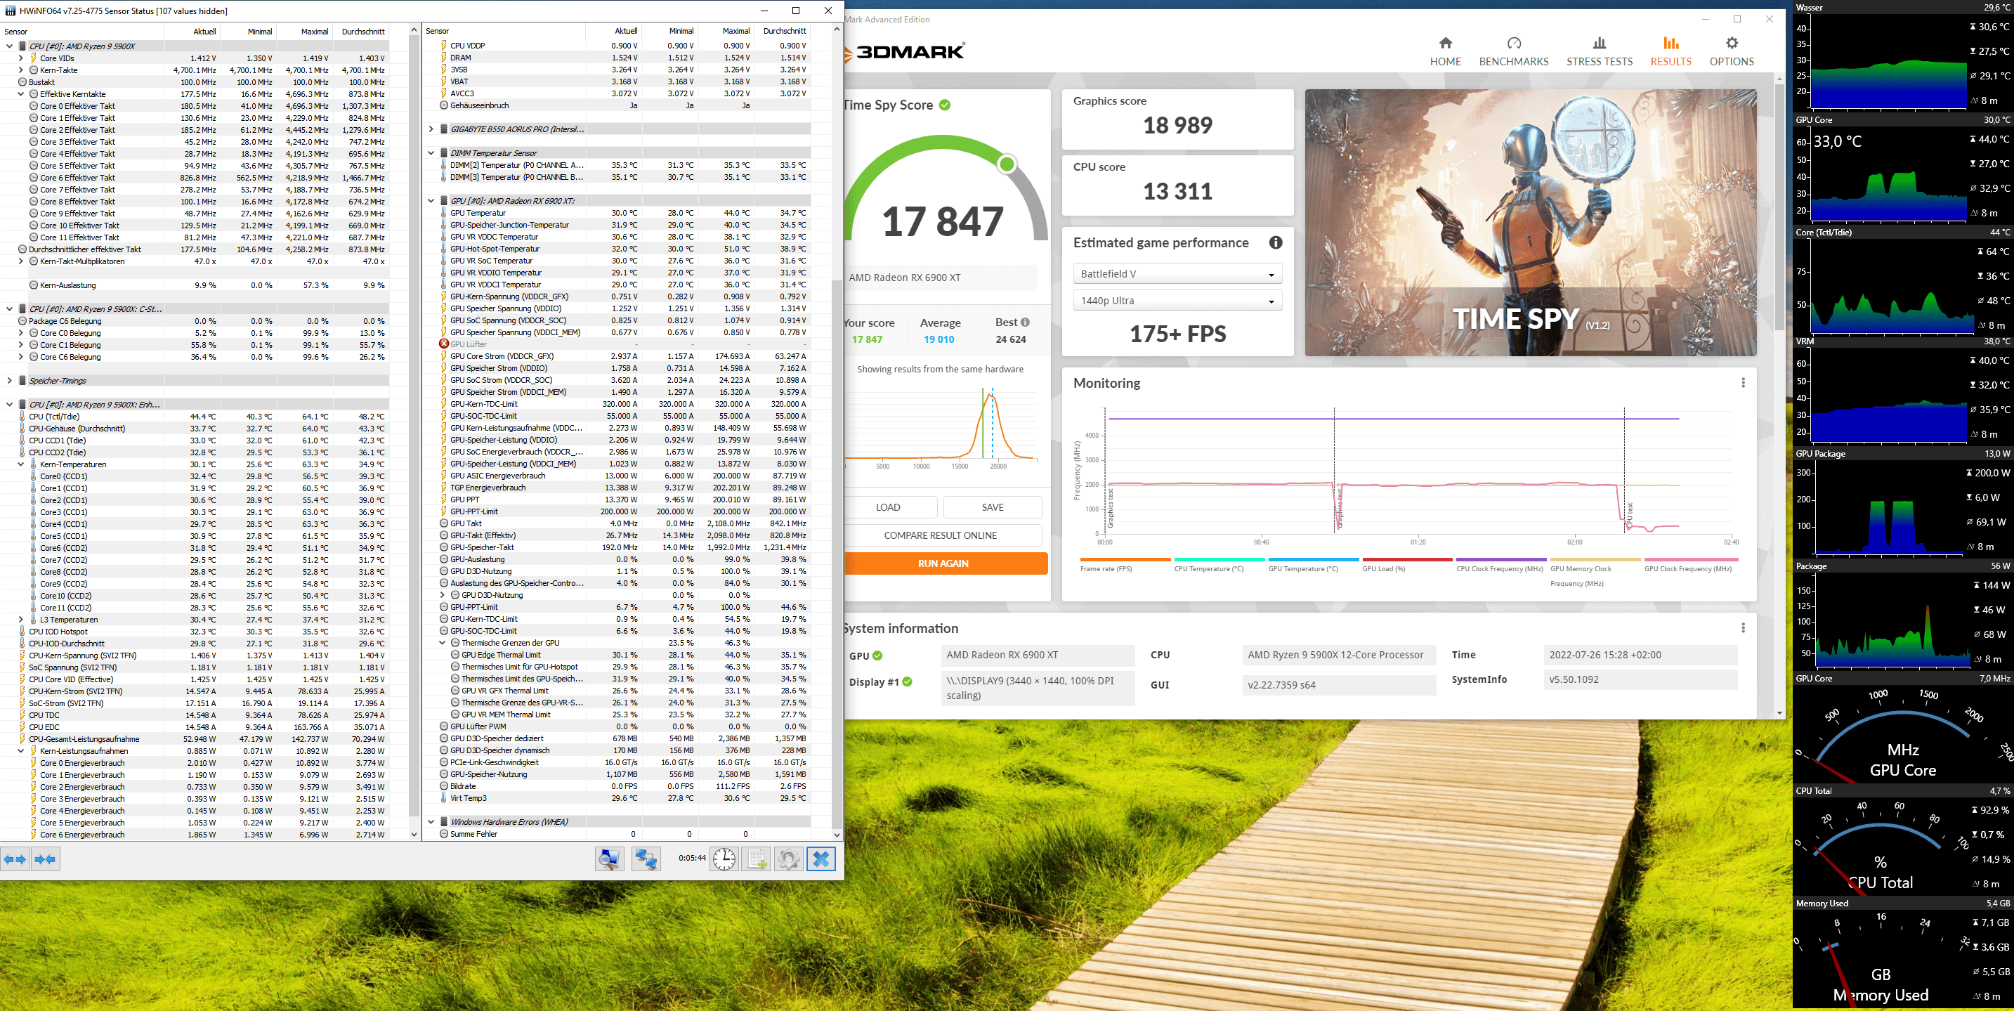Toggle GPU Memory Clock Frequency legend entry
The width and height of the screenshot is (2014, 1011).
point(1595,573)
